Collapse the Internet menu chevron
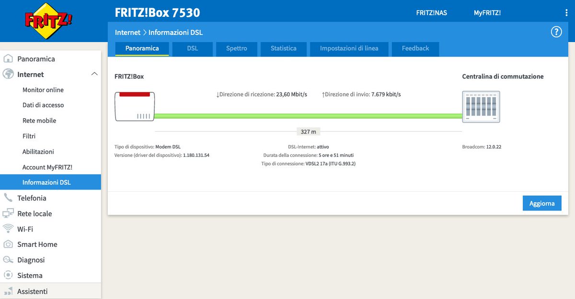 click(x=94, y=74)
